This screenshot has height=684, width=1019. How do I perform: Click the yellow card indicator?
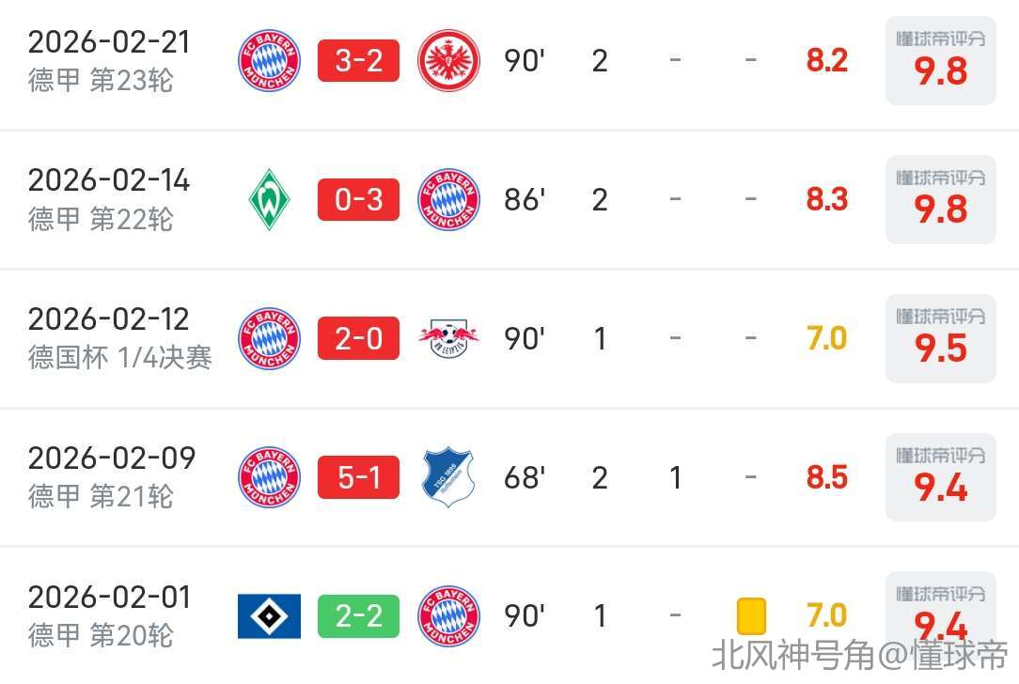coord(751,616)
